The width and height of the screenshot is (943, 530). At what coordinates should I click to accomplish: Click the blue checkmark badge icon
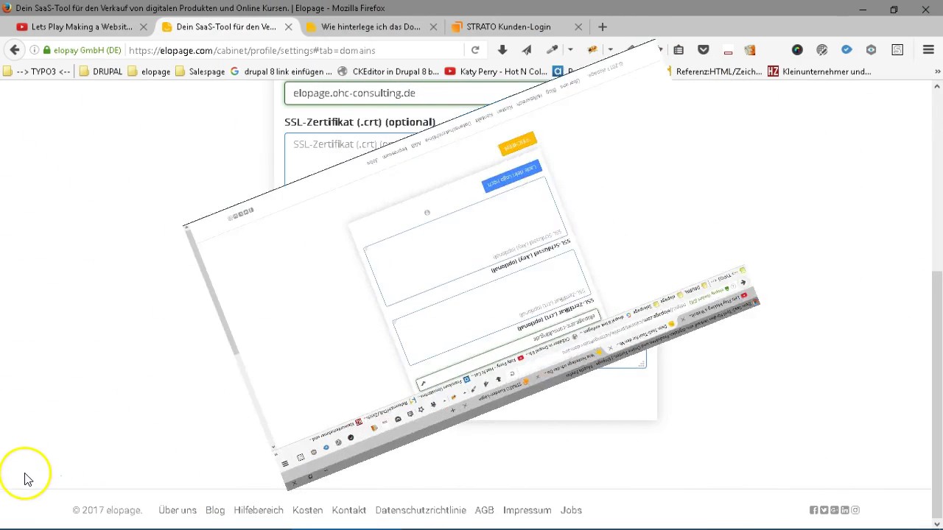[x=846, y=50]
